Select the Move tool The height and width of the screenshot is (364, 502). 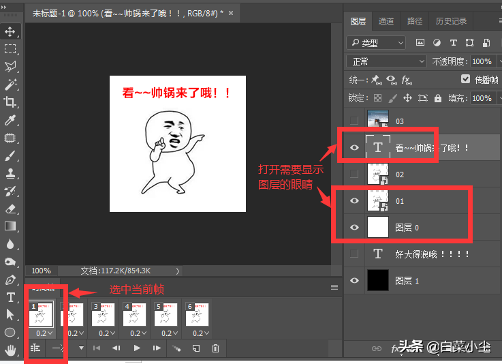(x=10, y=31)
